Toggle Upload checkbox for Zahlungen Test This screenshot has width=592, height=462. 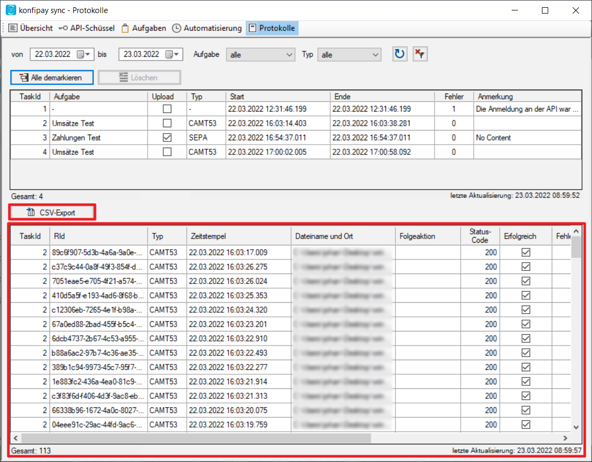tap(167, 138)
